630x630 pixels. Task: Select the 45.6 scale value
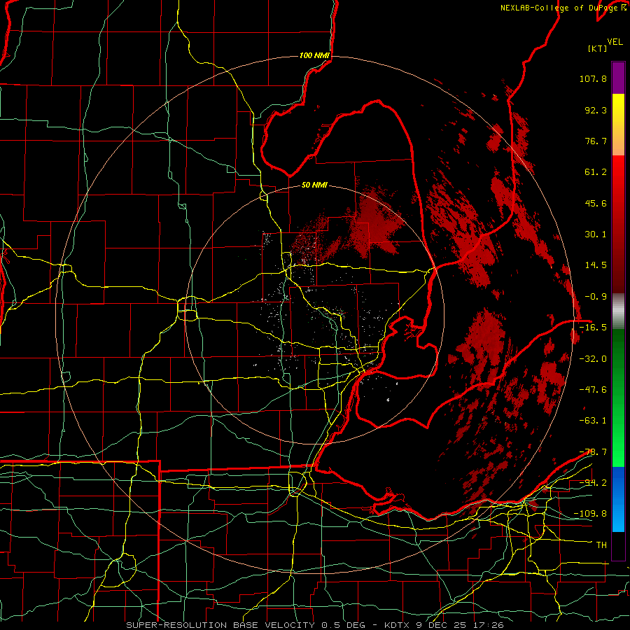pyautogui.click(x=596, y=203)
